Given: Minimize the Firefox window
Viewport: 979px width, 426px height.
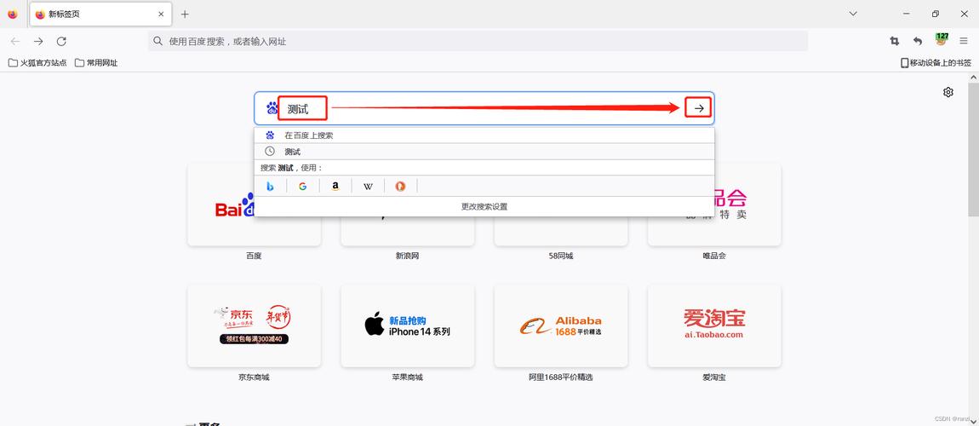Looking at the screenshot, I should (906, 14).
